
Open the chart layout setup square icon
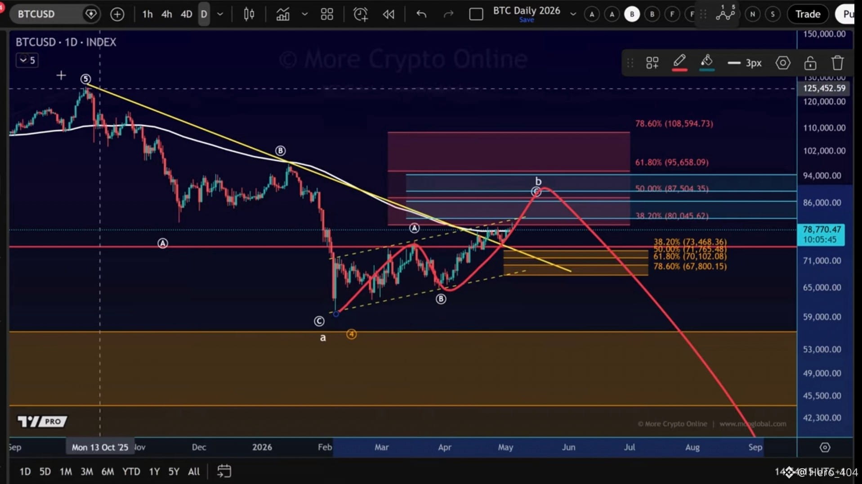click(476, 14)
